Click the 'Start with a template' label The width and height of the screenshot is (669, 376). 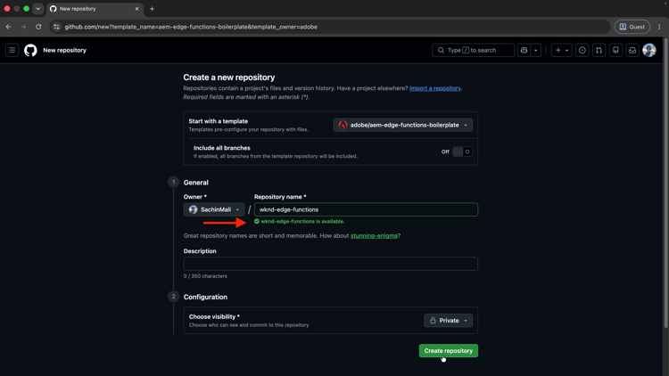pyautogui.click(x=218, y=121)
